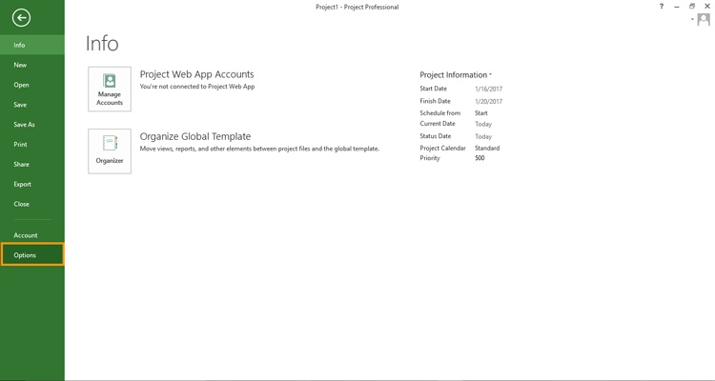Minimize the Project Professional window
This screenshot has width=715, height=381.
pyautogui.click(x=677, y=7)
